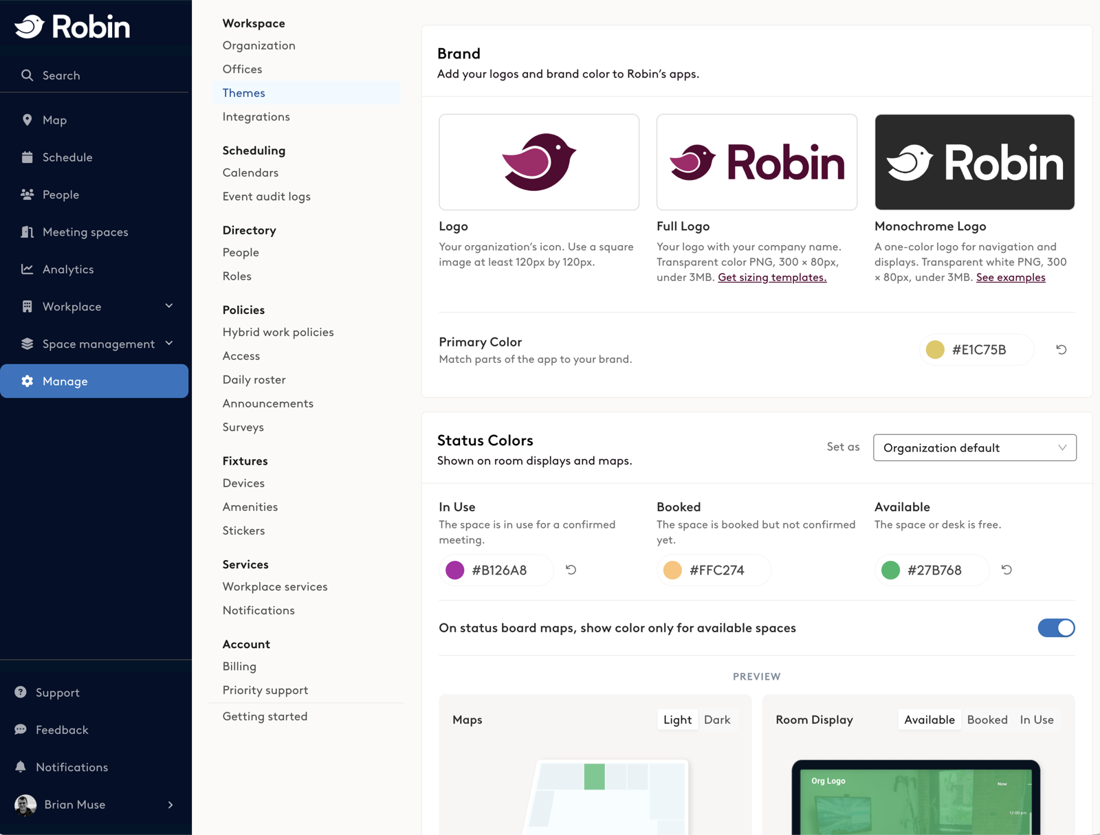Reset the Available status color

pyautogui.click(x=1006, y=570)
